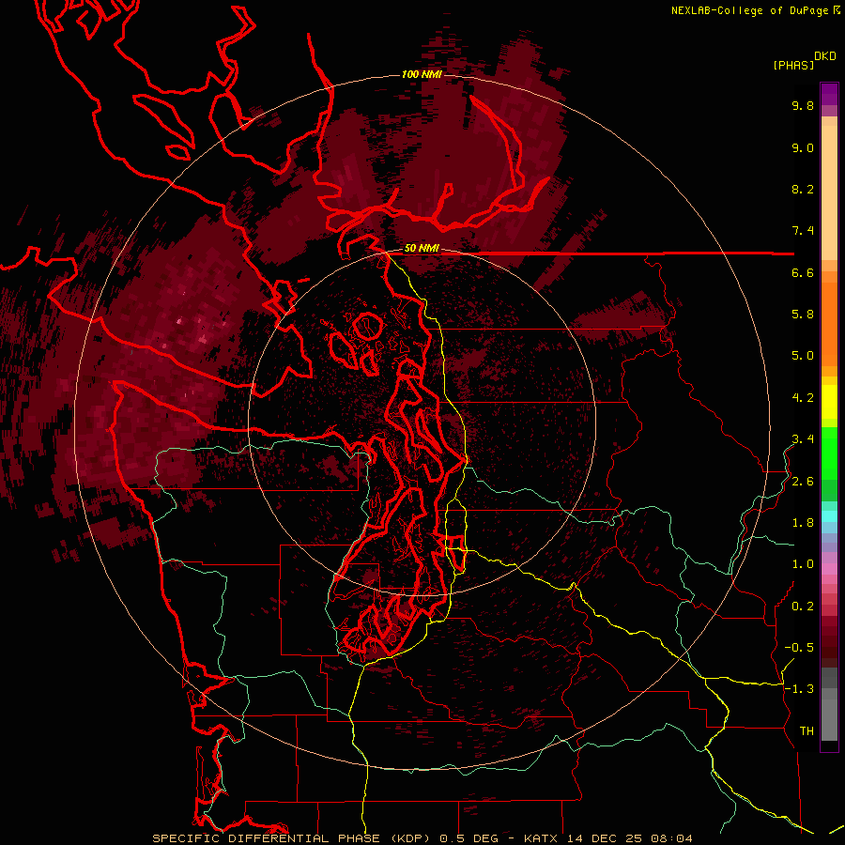Click the KATX station identifier

click(542, 838)
